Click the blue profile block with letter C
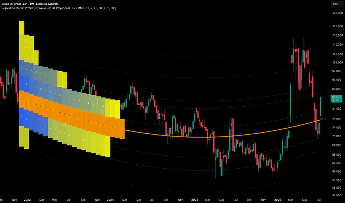 [21, 83]
